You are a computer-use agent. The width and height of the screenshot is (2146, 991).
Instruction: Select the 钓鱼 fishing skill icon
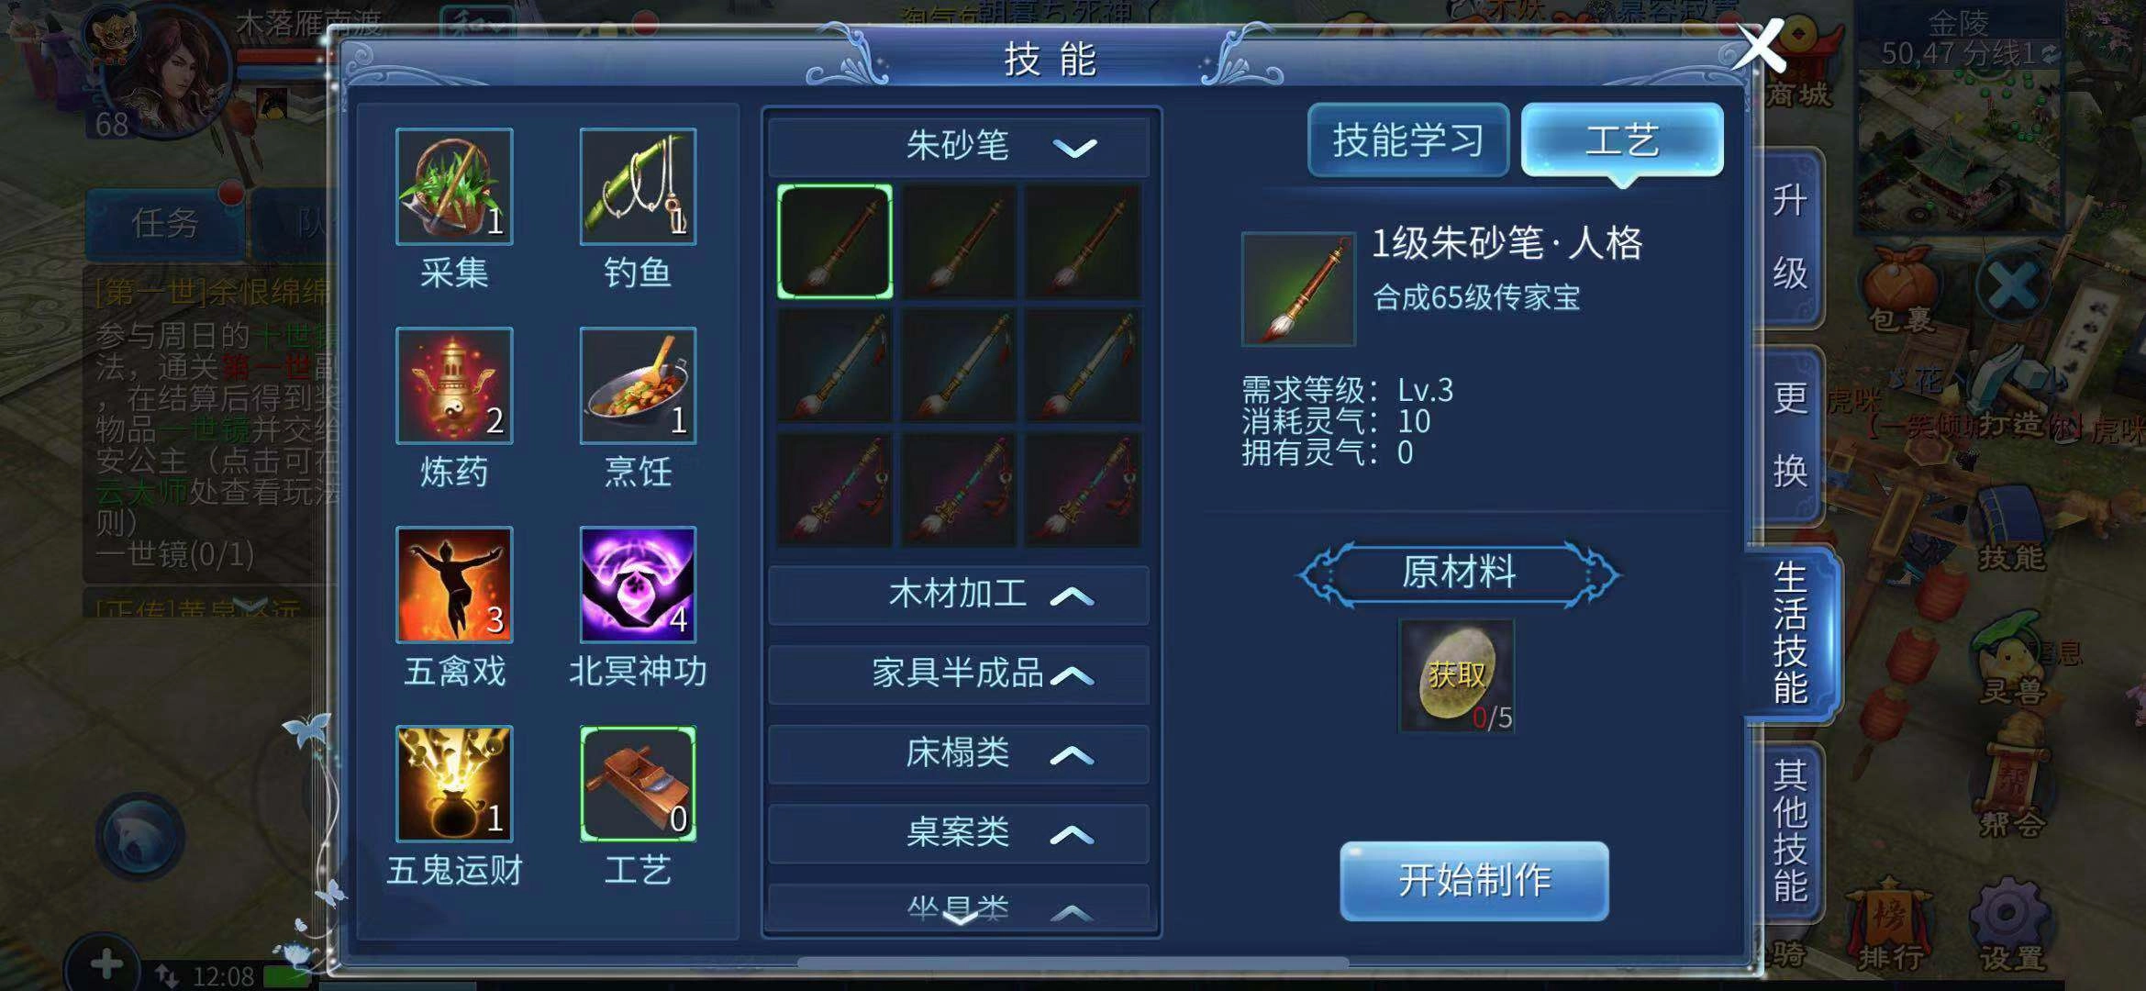click(x=638, y=186)
